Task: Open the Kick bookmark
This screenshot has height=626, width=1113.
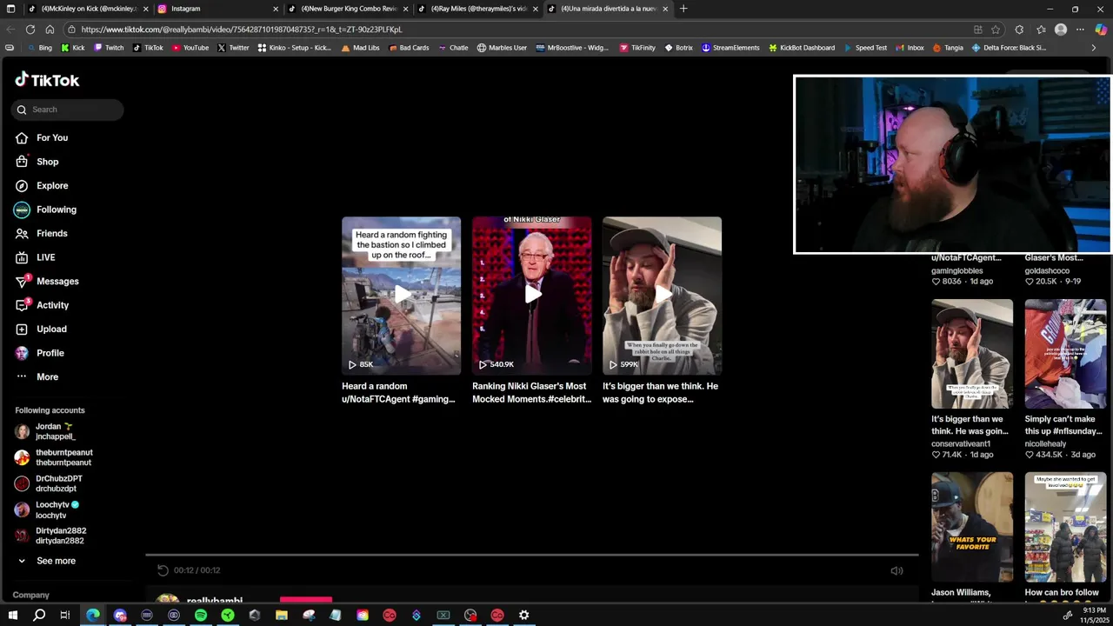Action: pyautogui.click(x=72, y=48)
